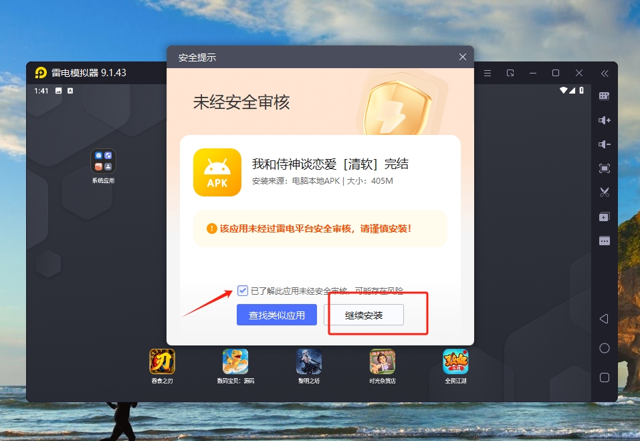Screen dimensions: 640x441
Task: Launch the 时光杂货店 game icon
Action: 383,361
